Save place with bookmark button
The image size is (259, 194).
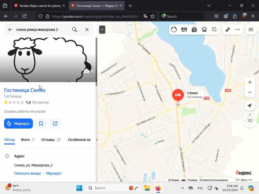(x=41, y=123)
